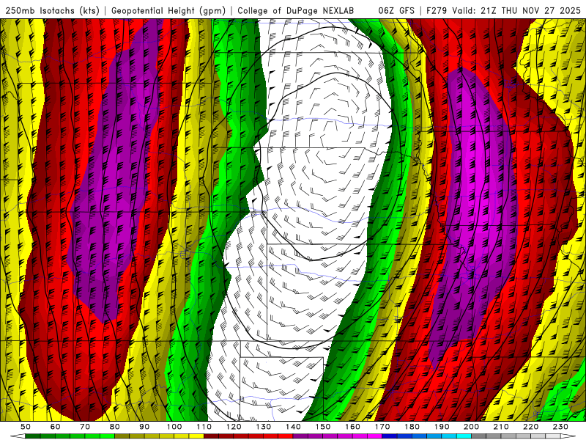
Task: Click the left arrow end of the colorbar
Action: [x=18, y=436]
